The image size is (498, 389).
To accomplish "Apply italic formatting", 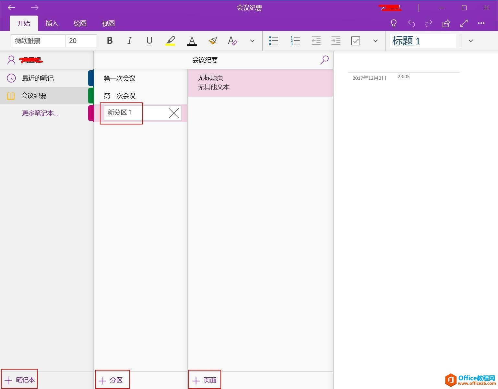I will [129, 41].
